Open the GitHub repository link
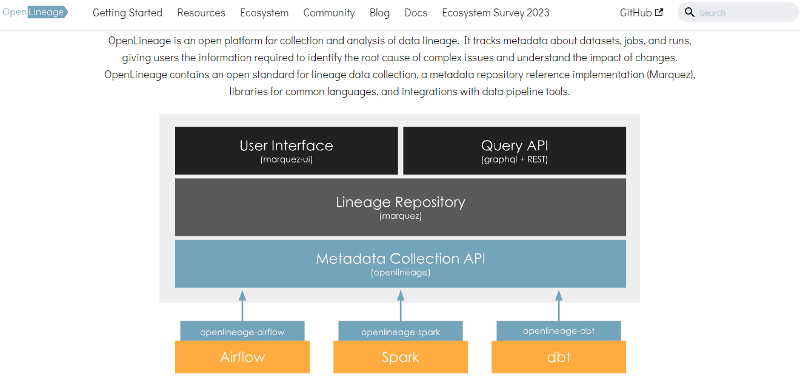 641,13
